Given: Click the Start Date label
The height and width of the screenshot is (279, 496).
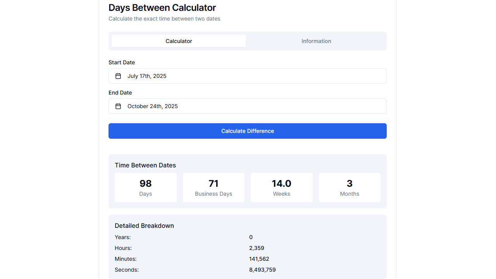Looking at the screenshot, I should [122, 62].
